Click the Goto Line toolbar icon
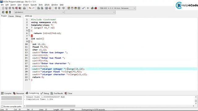This screenshot has height=111, width=198. click(50, 8)
